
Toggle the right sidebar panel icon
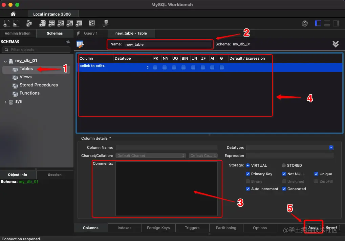(336, 23)
